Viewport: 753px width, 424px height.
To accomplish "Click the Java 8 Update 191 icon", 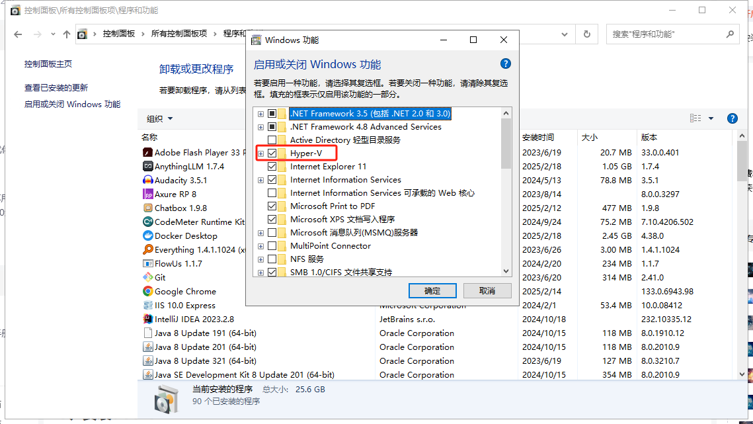I will [x=148, y=333].
